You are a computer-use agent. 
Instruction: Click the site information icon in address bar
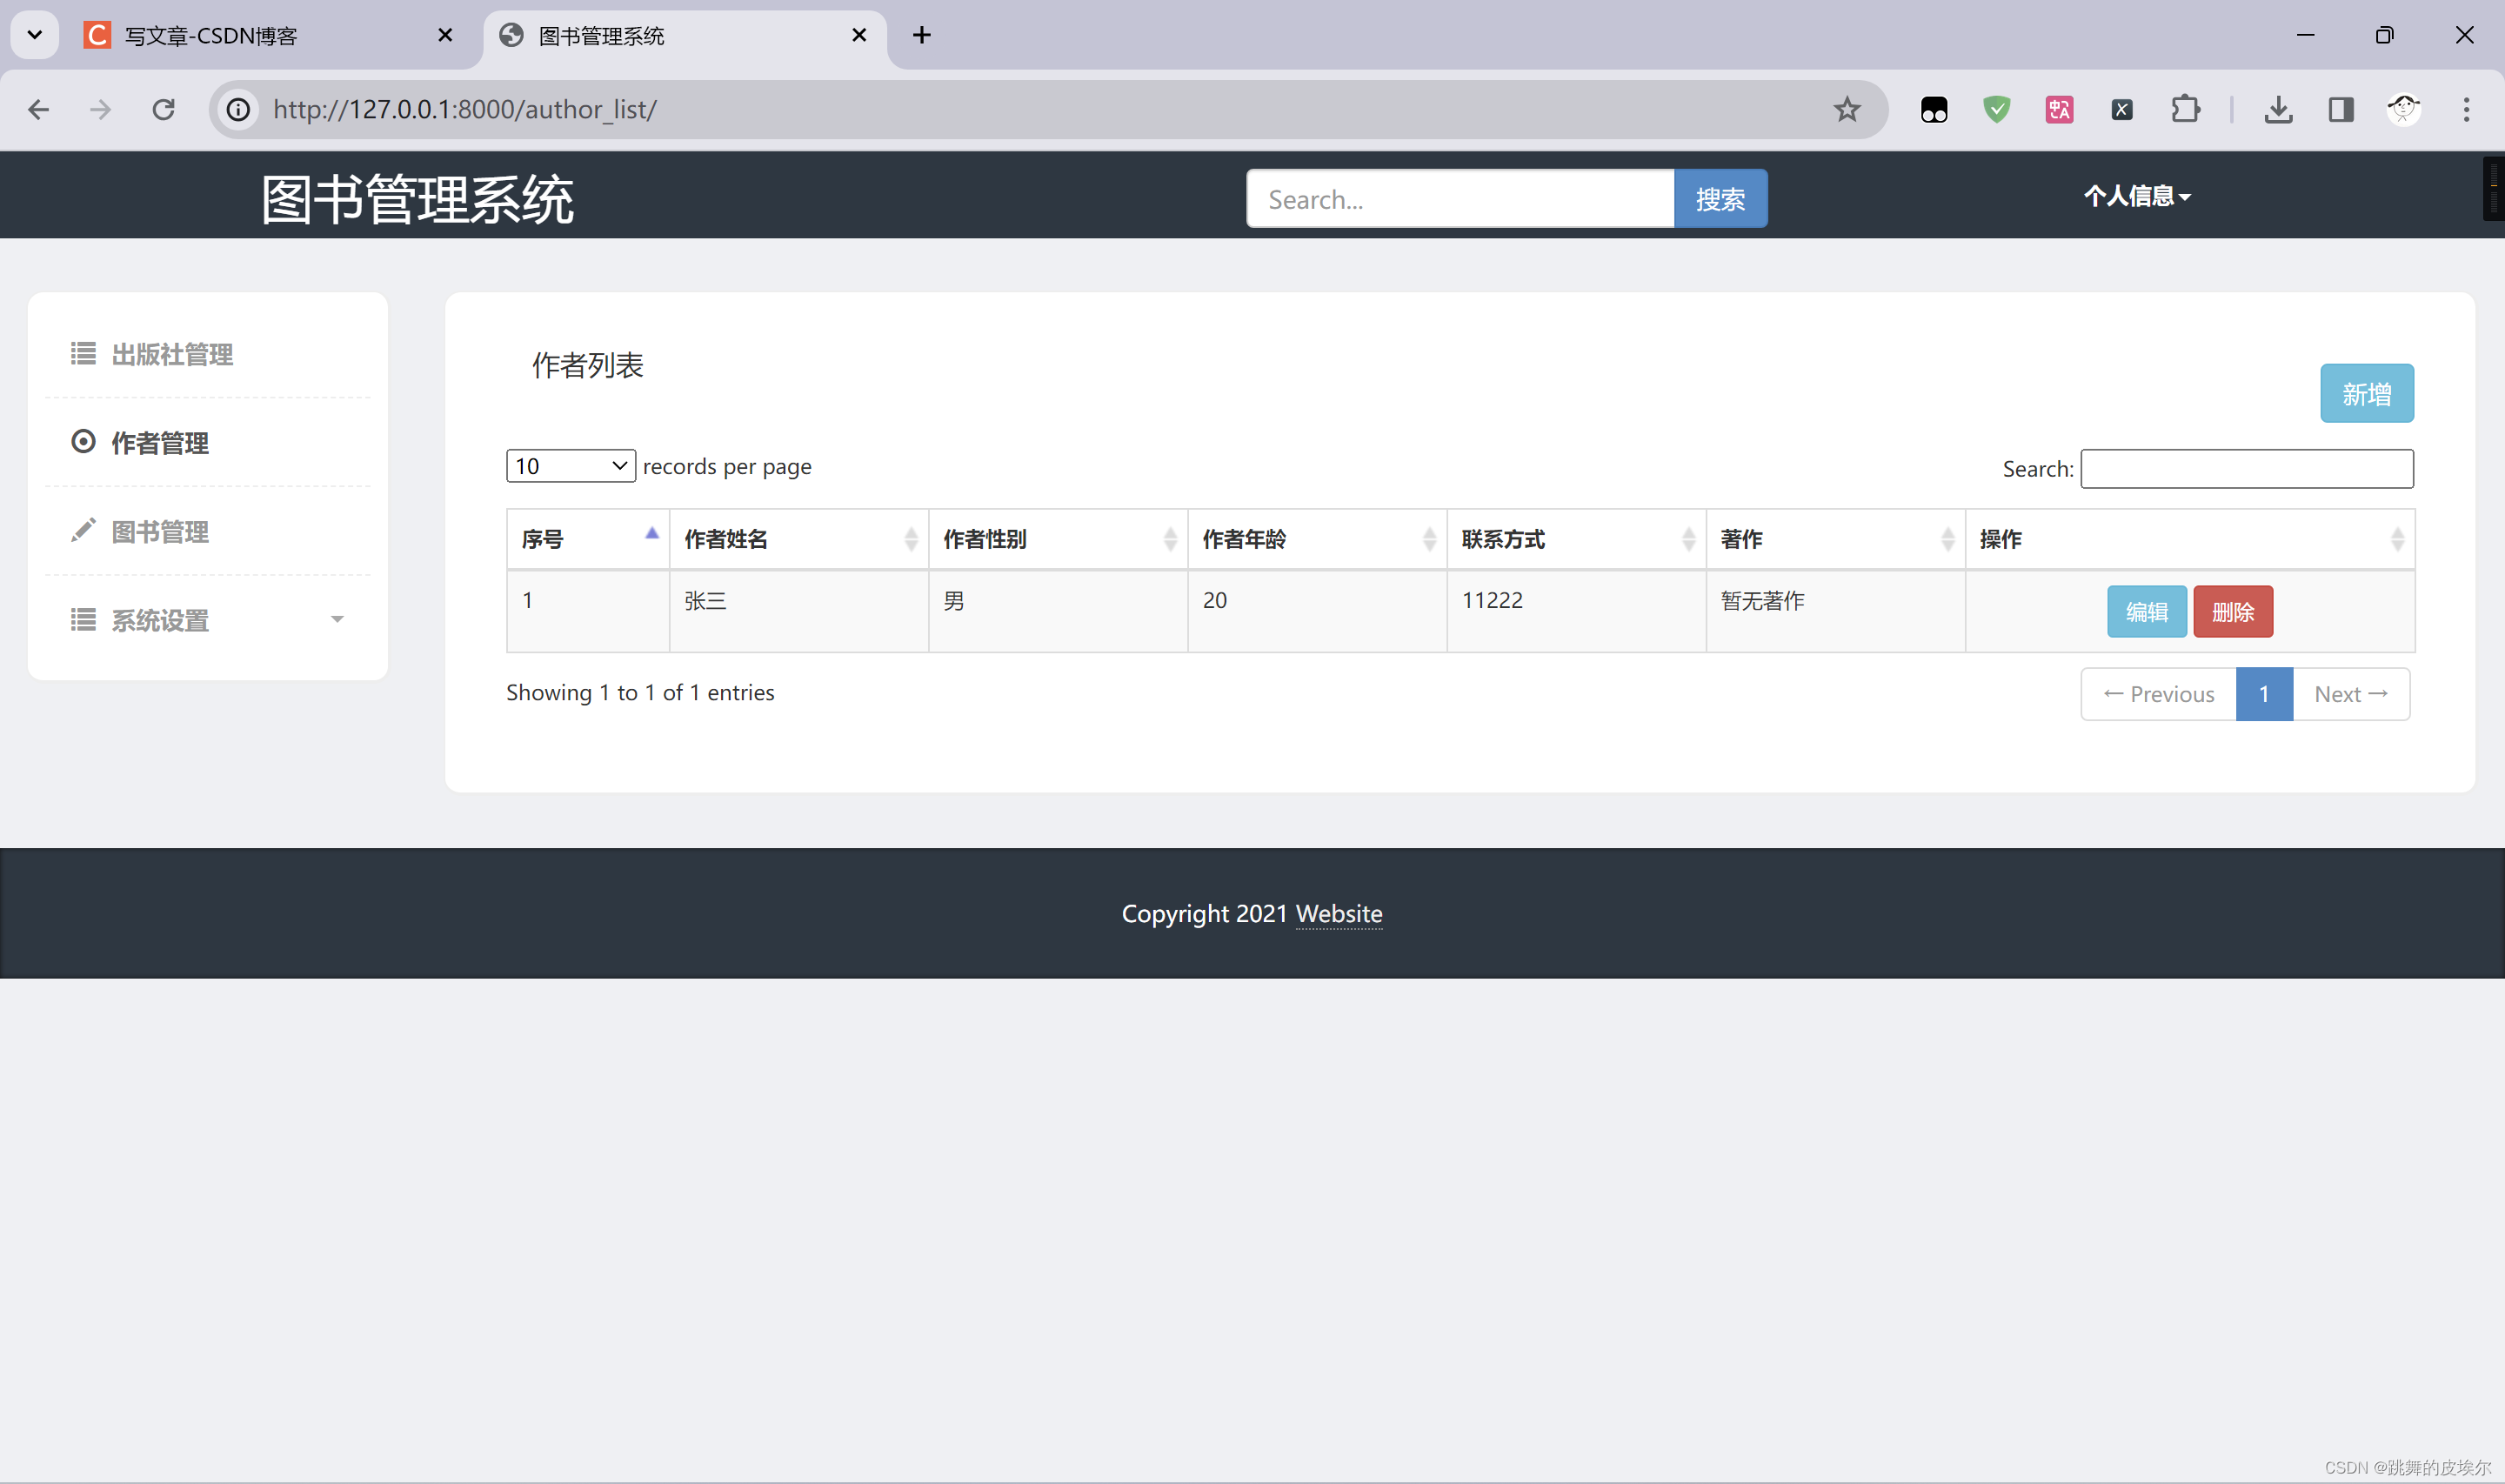[238, 109]
